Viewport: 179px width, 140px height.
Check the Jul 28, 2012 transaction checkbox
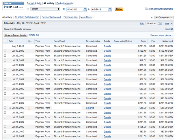click(5, 65)
